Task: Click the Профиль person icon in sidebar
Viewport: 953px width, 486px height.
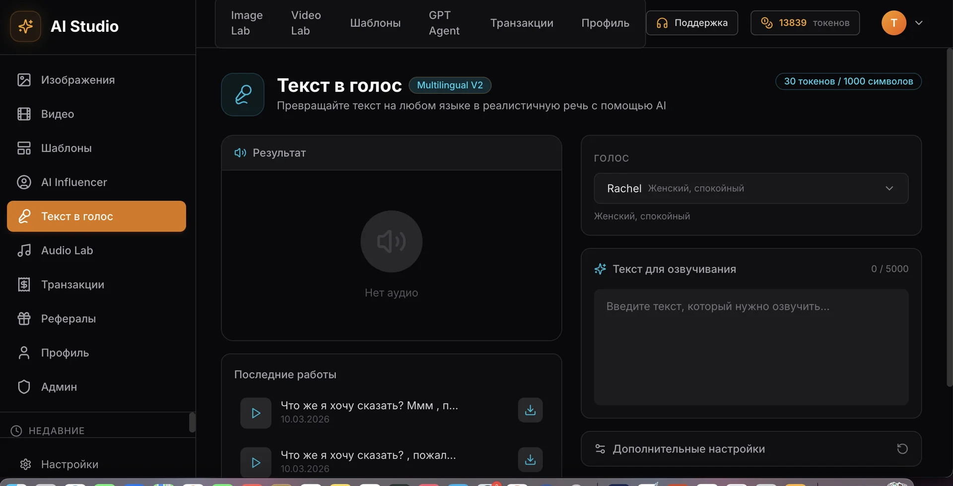Action: point(24,353)
